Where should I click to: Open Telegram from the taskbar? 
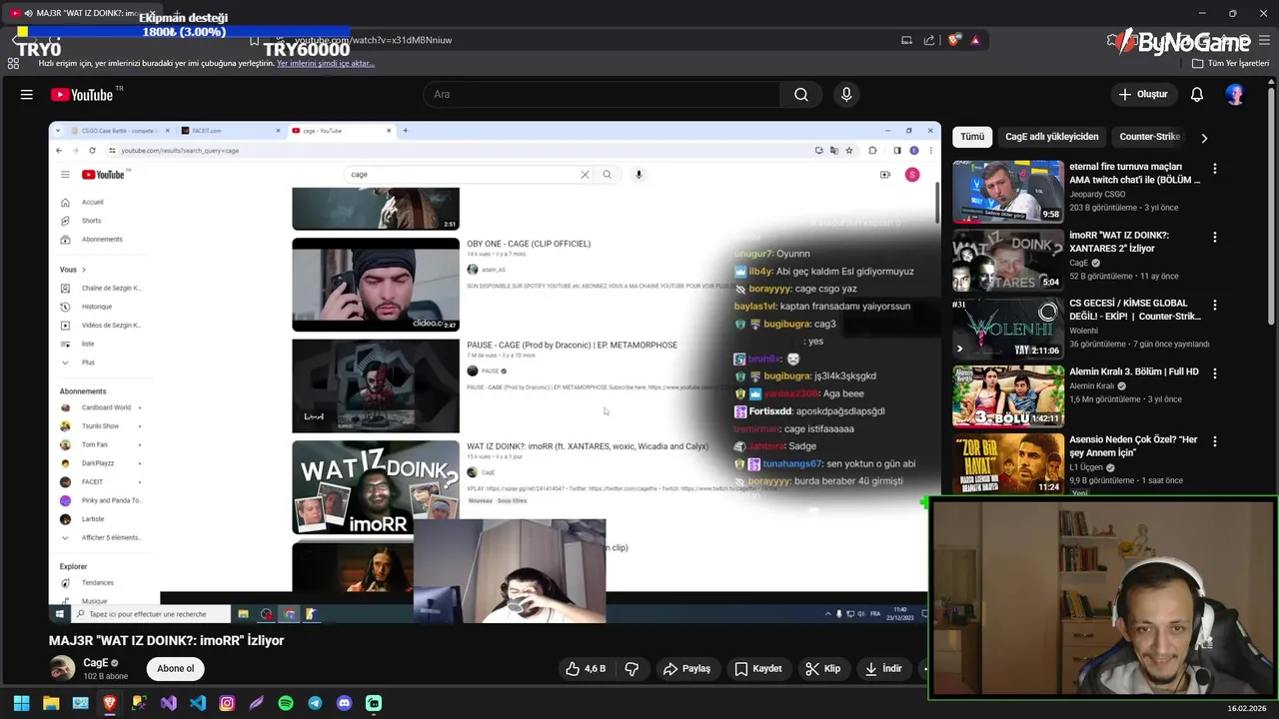point(315,703)
